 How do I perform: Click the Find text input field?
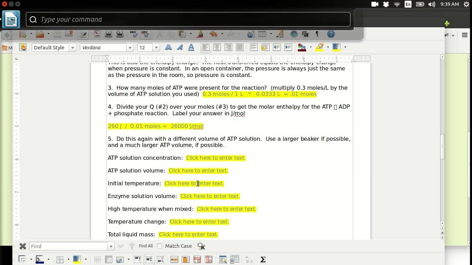click(69, 246)
